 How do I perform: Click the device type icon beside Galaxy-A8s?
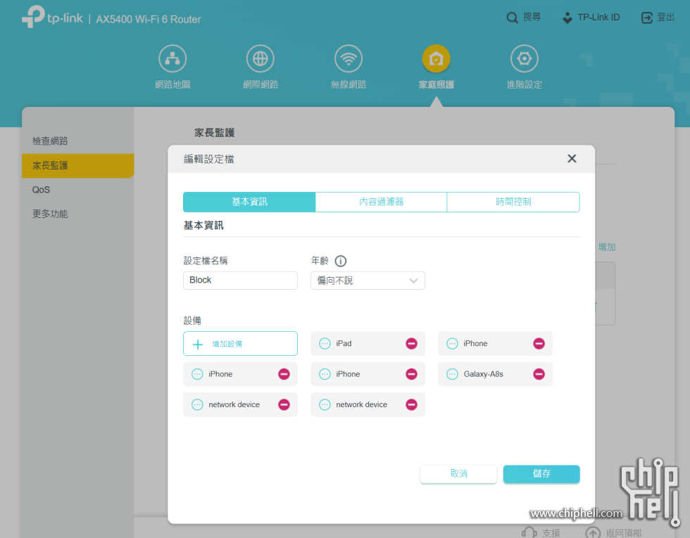coord(452,374)
